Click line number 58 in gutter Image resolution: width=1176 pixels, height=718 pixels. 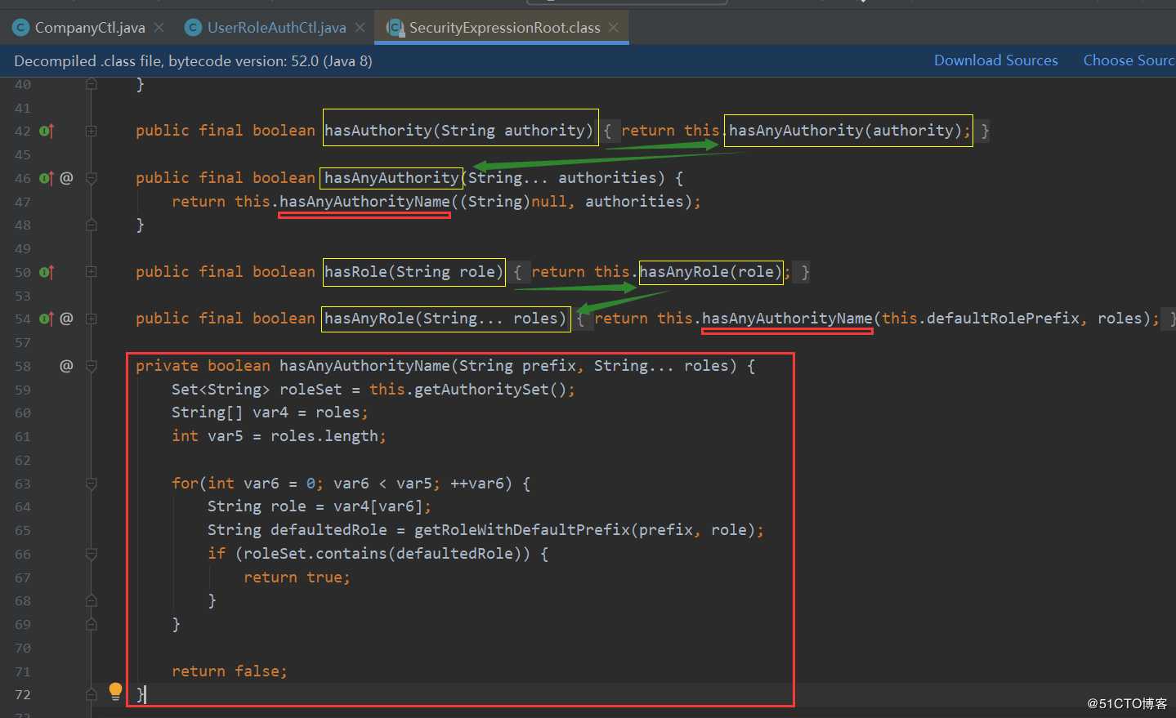point(23,367)
